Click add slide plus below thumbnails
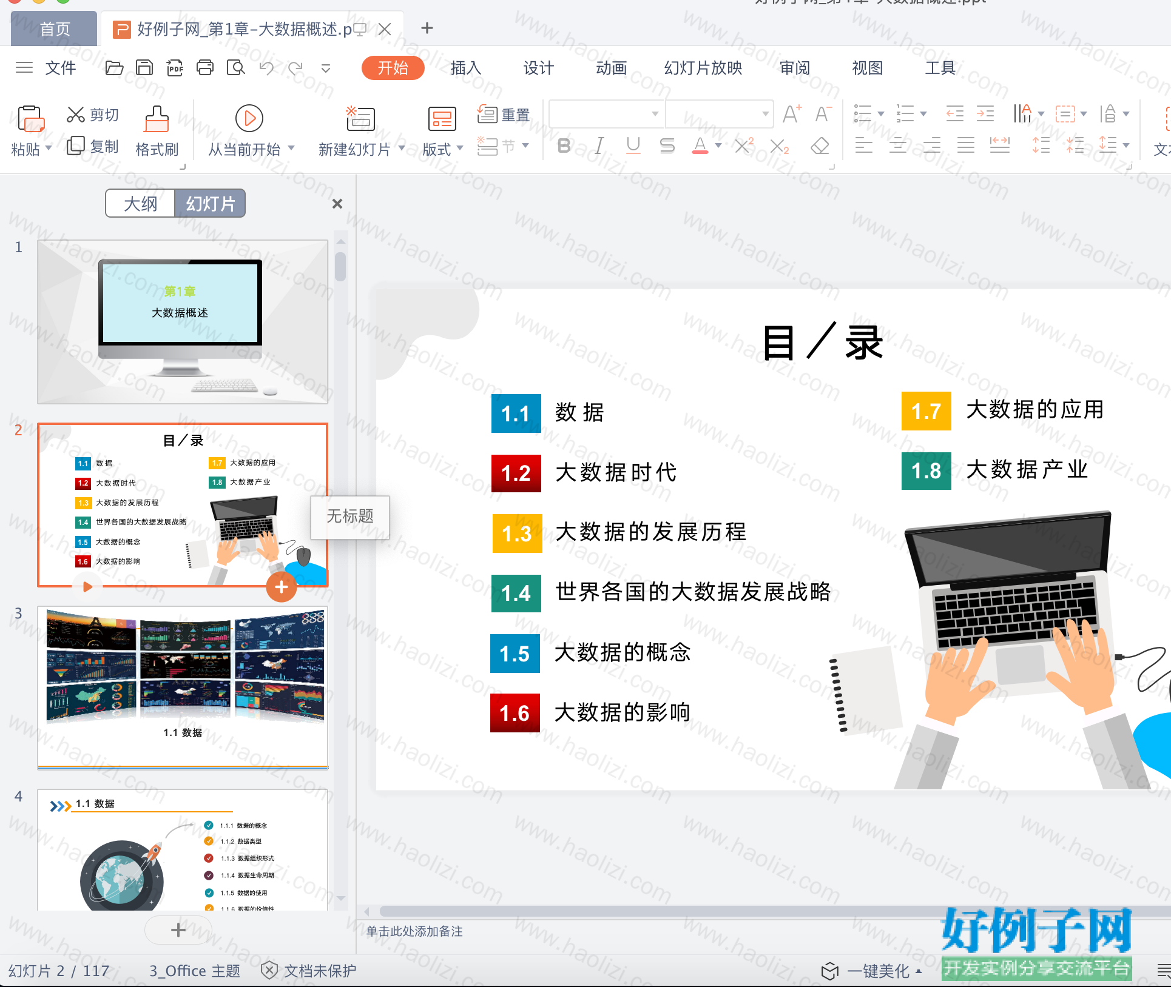This screenshot has width=1171, height=987. 178,930
